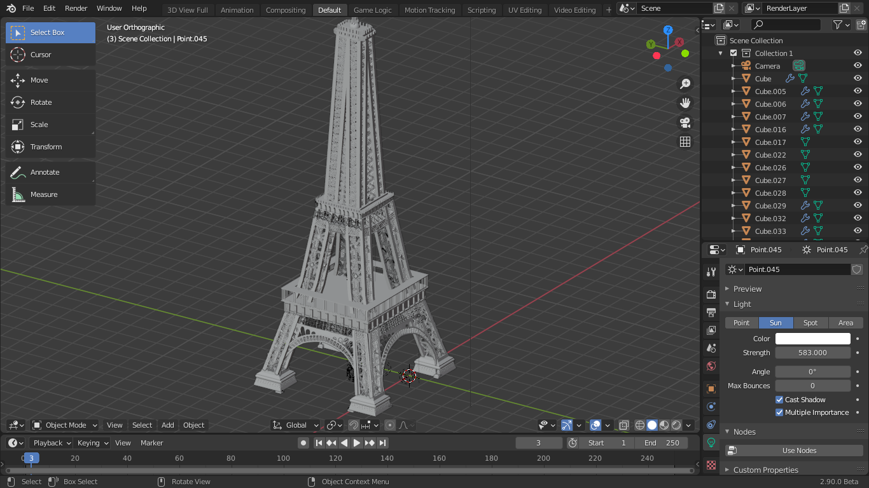Jump to the timeline end frame

click(382, 443)
